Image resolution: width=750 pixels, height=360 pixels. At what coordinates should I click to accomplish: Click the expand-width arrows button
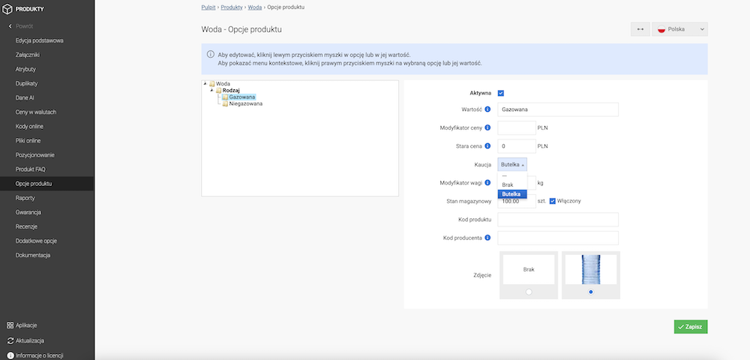coord(640,29)
